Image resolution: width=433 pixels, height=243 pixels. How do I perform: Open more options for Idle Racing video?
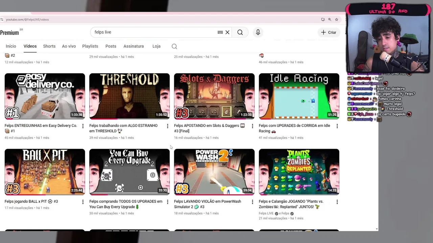point(337,126)
